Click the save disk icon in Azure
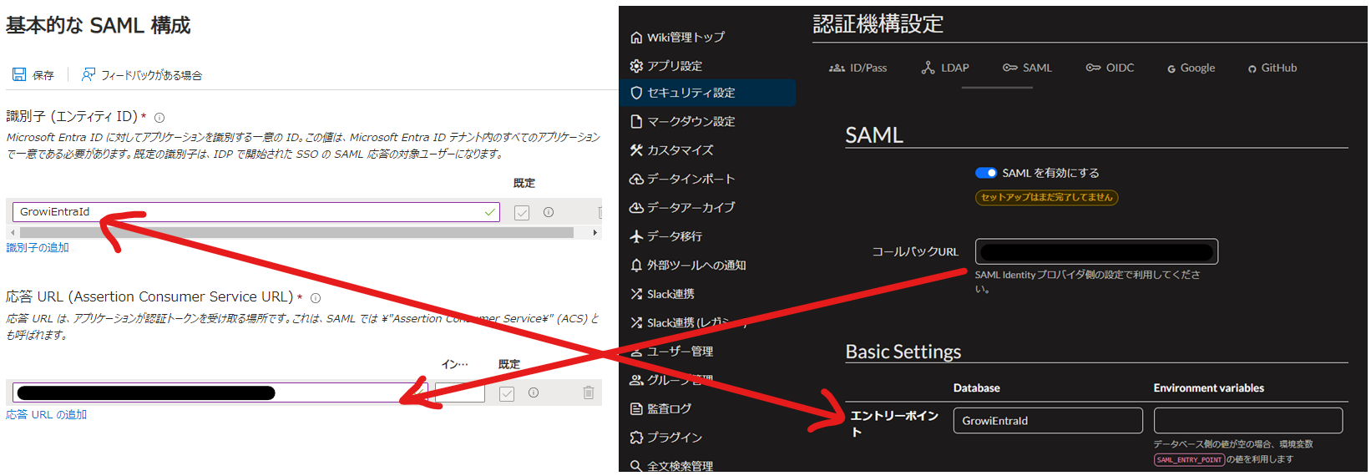Screen dimensions: 1371x476 [x=19, y=74]
